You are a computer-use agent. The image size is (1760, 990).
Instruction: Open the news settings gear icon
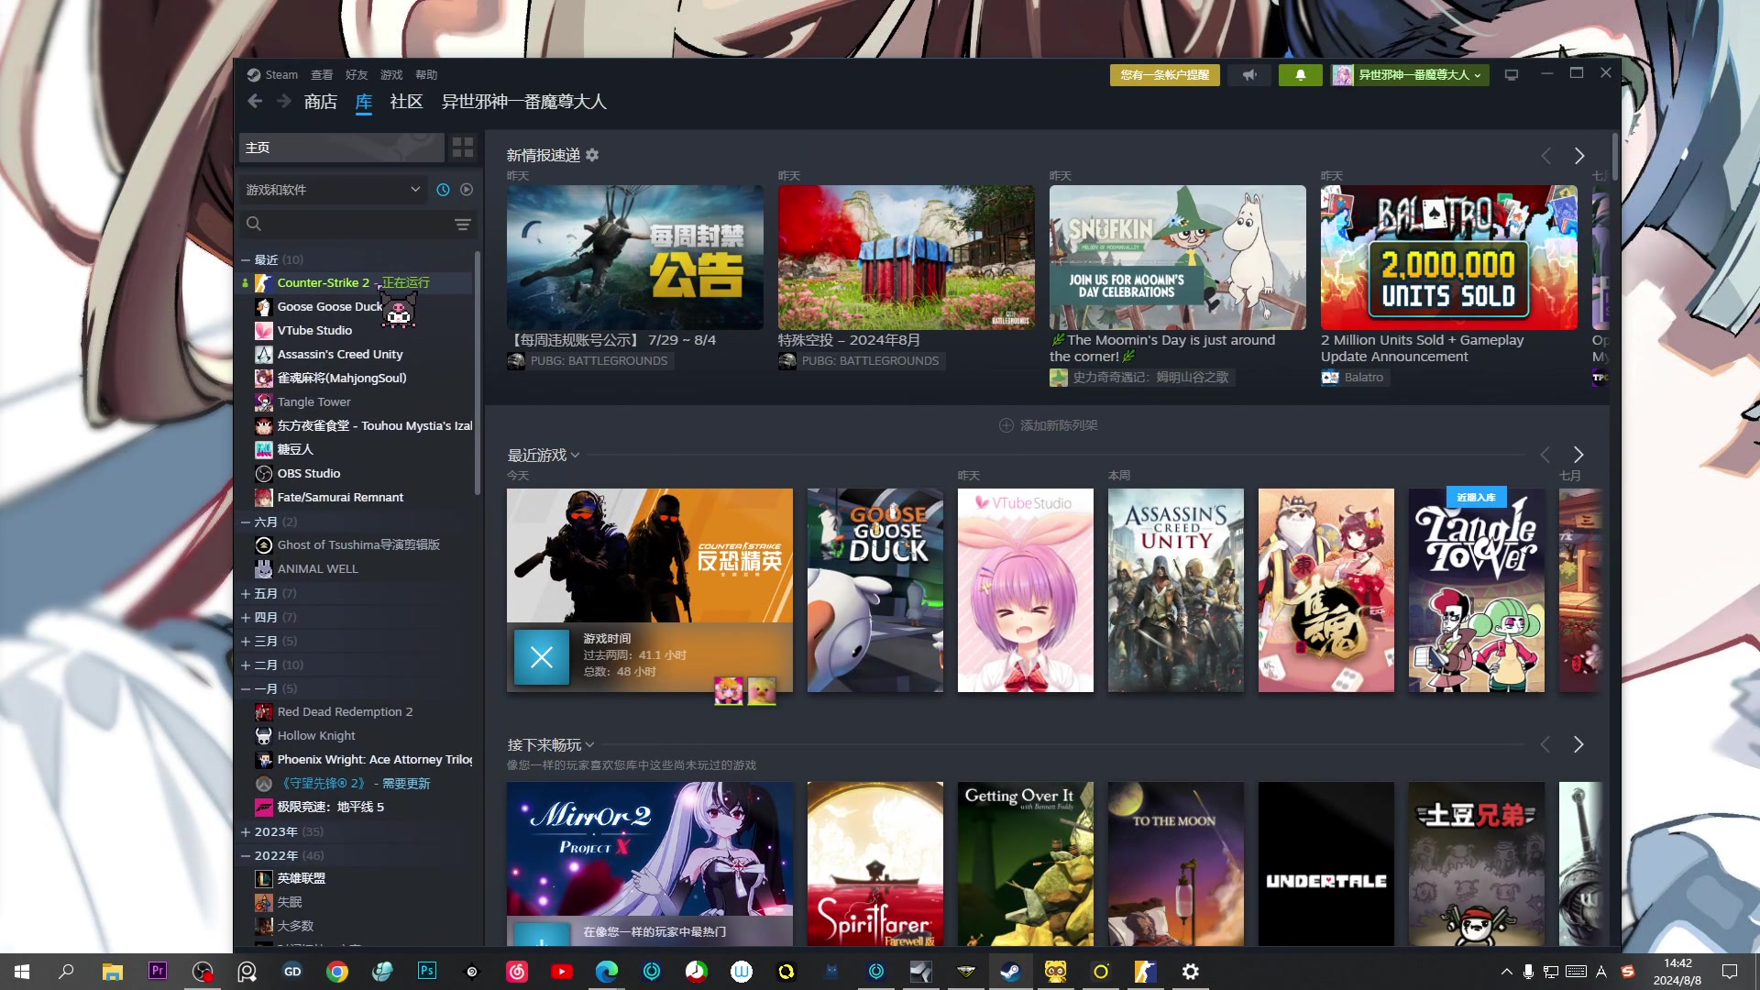[592, 155]
